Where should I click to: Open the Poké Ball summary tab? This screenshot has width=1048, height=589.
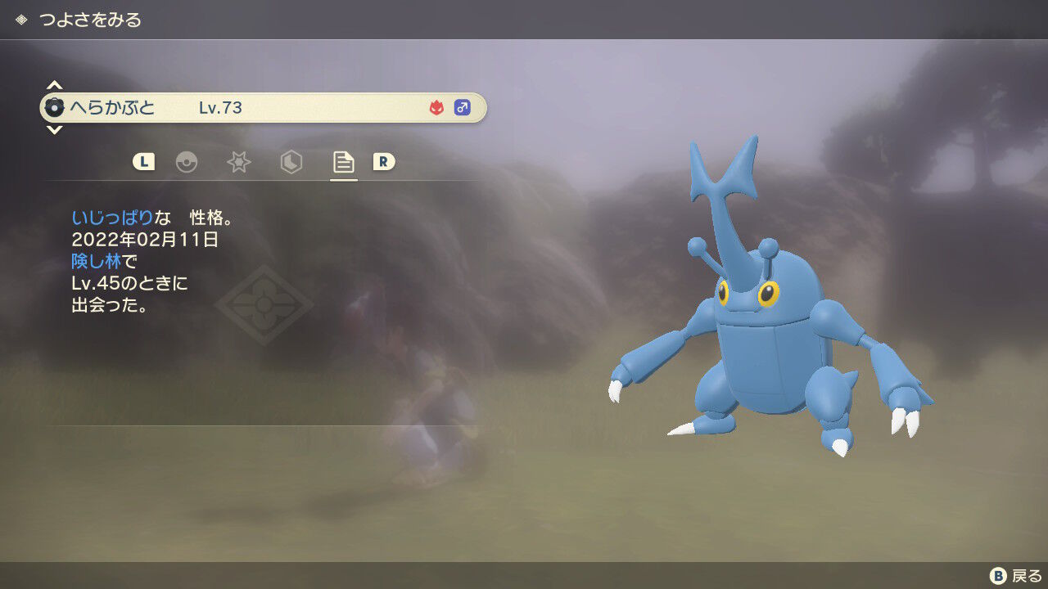pos(187,162)
